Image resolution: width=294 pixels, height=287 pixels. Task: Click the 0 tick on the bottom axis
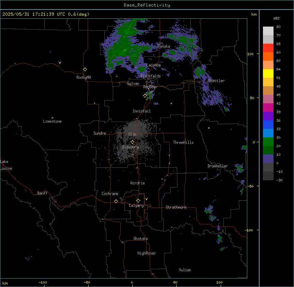132,283
